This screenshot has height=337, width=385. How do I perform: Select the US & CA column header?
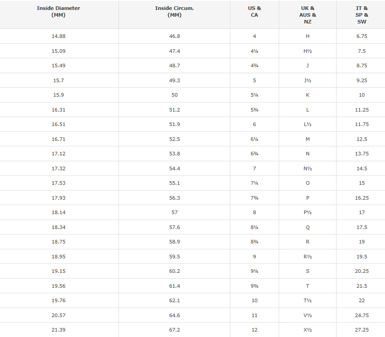[x=255, y=11]
